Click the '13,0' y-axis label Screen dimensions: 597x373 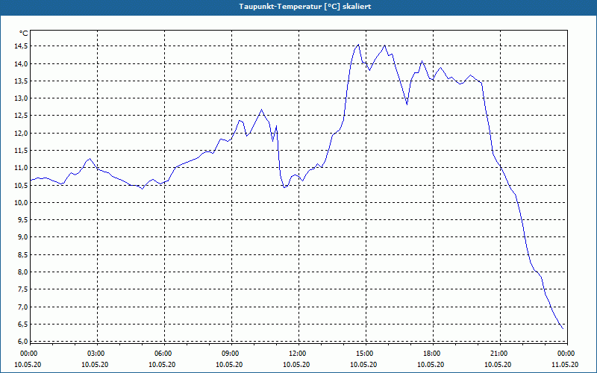(x=21, y=98)
